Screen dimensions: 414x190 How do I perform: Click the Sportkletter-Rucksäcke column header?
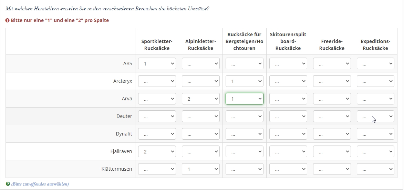[x=157, y=45]
